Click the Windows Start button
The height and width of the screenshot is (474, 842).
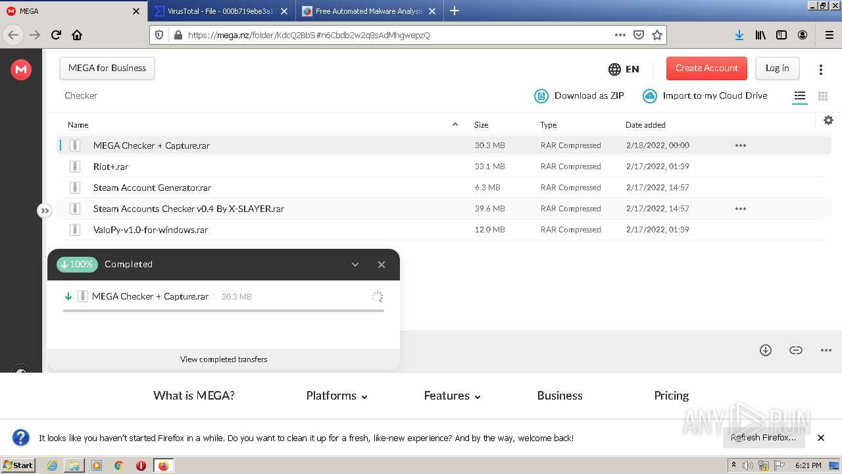tap(18, 465)
